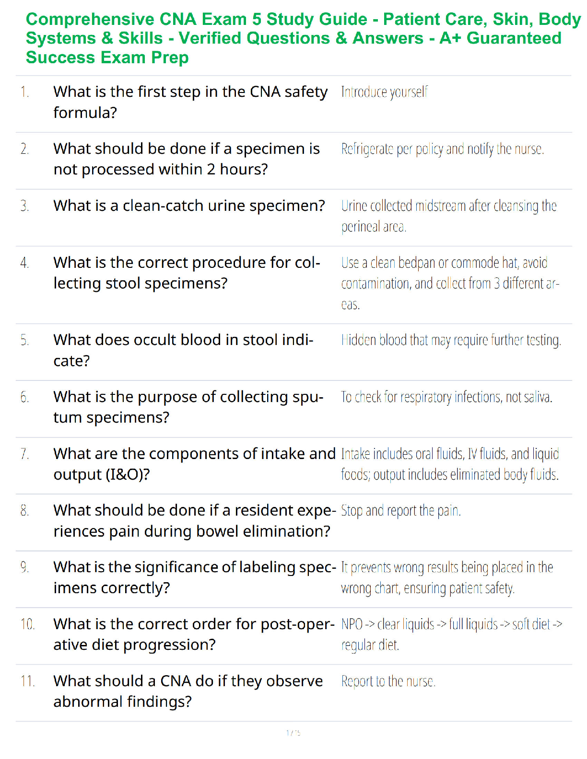Select the clean-catch urine specimen question
Screen dimensions: 587x759
(189, 206)
